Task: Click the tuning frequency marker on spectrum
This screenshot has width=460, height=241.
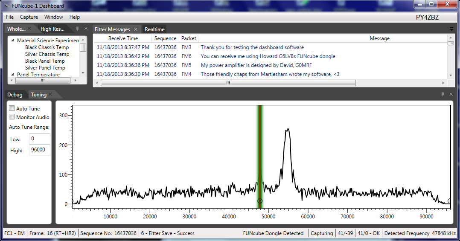Action: pos(259,201)
